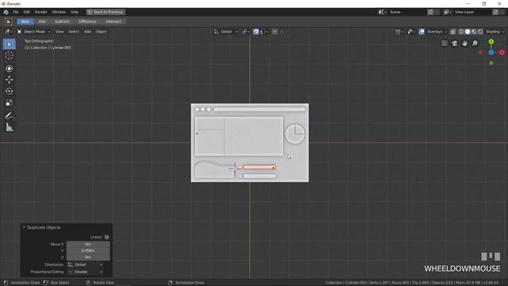This screenshot has height=286, width=508.
Task: Switch to Wireframe shading mode
Action: click(x=461, y=32)
